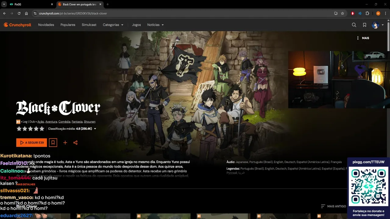The height and width of the screenshot is (219, 390).
Task: Open the Populares menu item
Action: click(x=68, y=25)
